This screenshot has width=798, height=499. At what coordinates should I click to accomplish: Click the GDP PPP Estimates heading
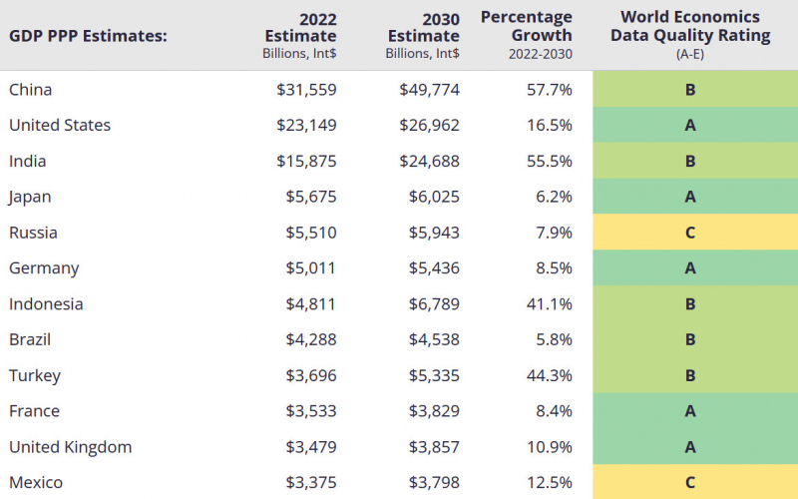(88, 36)
